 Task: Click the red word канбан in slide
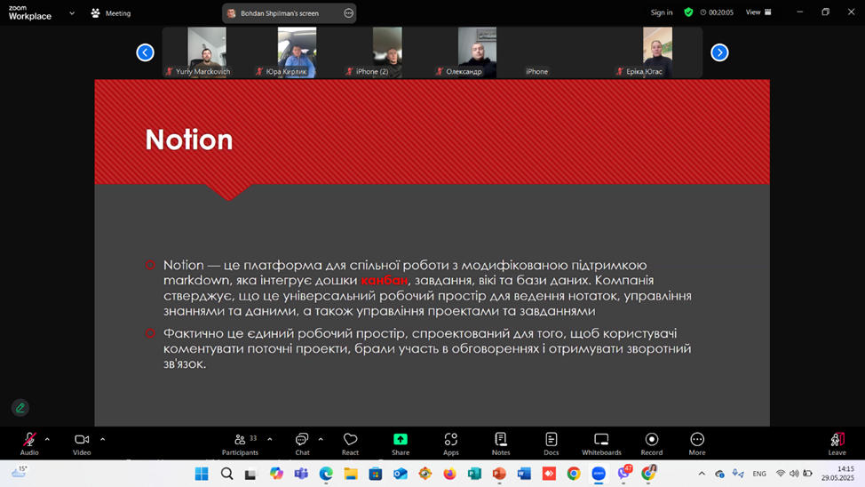(x=384, y=281)
